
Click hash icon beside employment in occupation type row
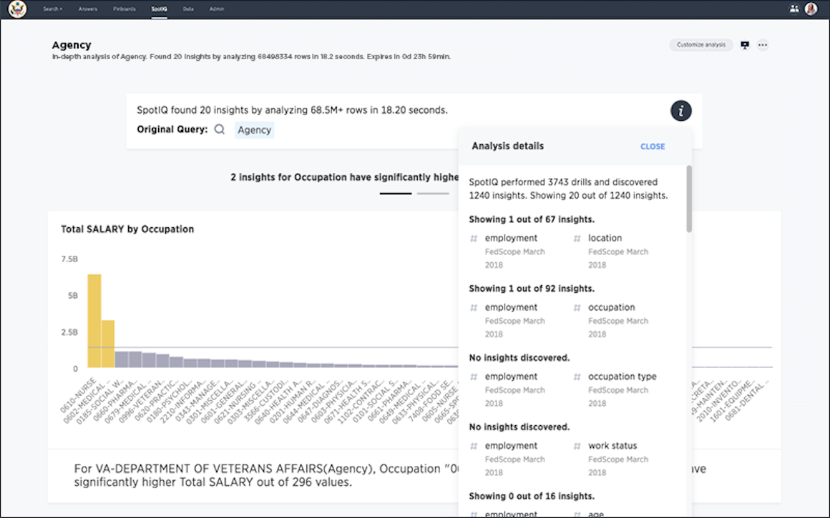pyautogui.click(x=474, y=377)
